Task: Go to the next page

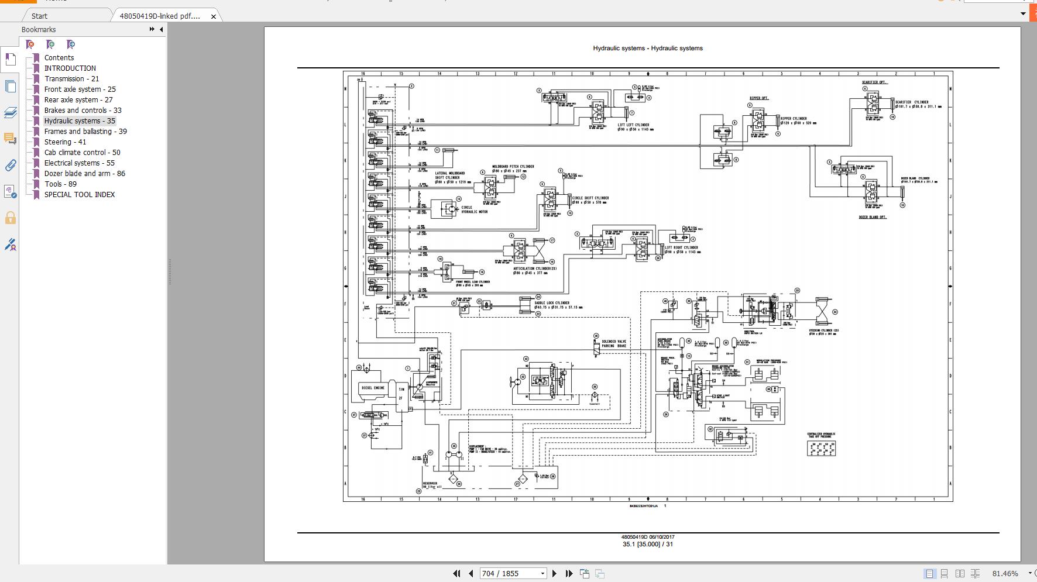Action: [554, 573]
